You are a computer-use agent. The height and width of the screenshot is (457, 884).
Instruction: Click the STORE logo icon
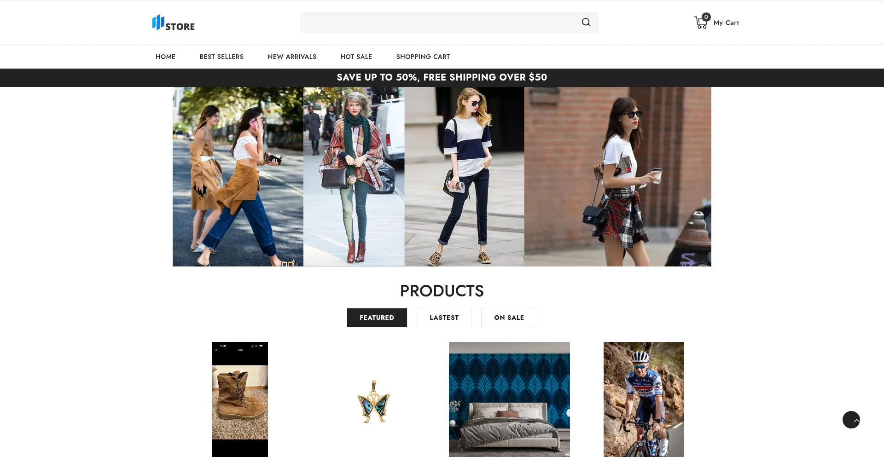point(173,23)
